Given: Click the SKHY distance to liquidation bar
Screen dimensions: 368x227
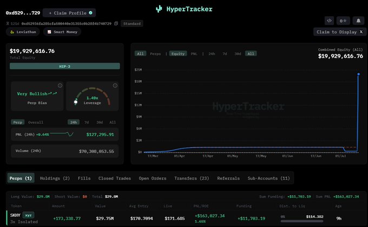Looking at the screenshot, I should [302, 221].
